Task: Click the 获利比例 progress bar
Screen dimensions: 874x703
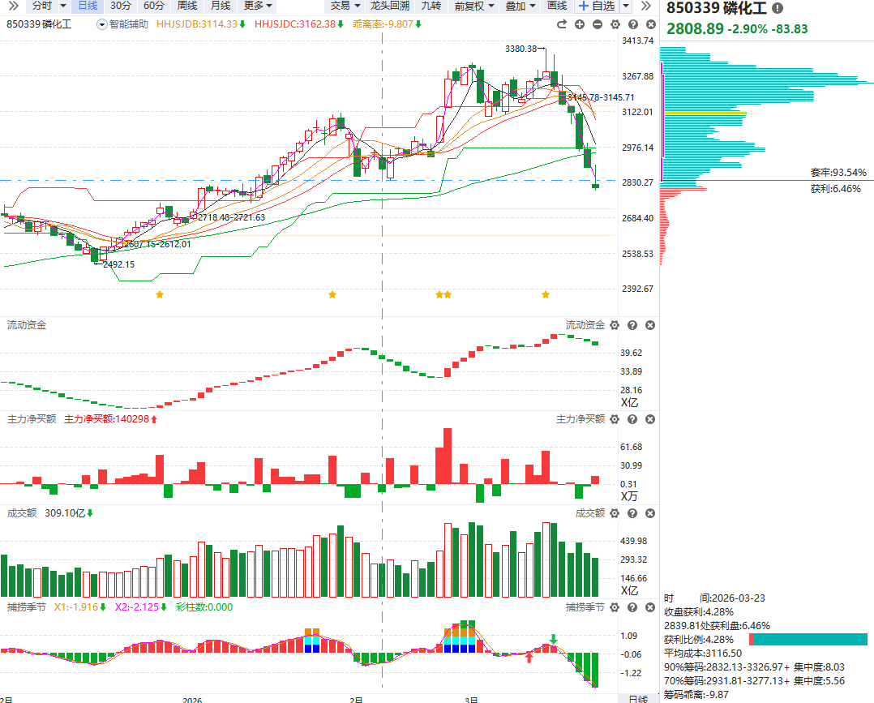Action: click(808, 639)
